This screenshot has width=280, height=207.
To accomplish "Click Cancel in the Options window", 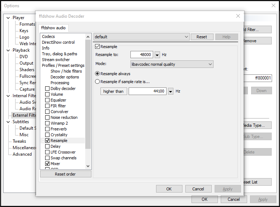I will pos(233,199).
